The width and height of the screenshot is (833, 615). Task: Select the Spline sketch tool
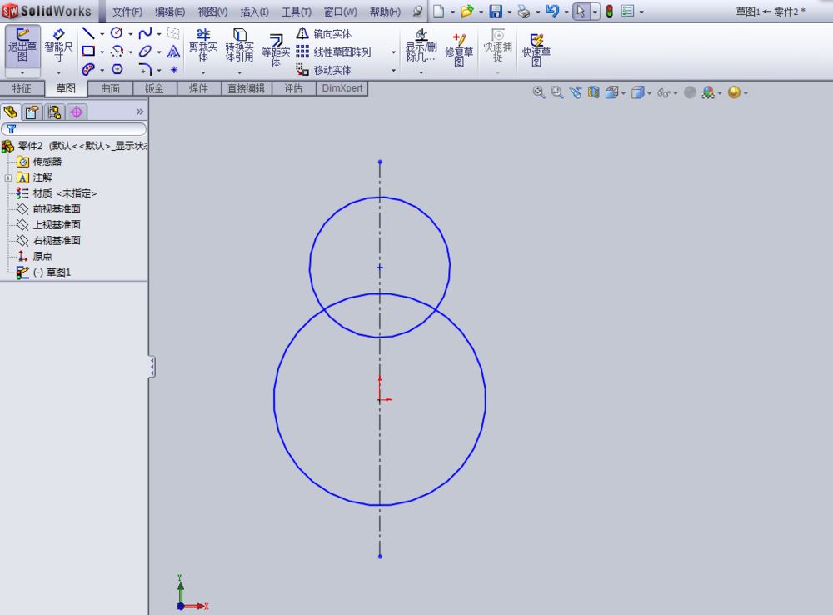(144, 33)
